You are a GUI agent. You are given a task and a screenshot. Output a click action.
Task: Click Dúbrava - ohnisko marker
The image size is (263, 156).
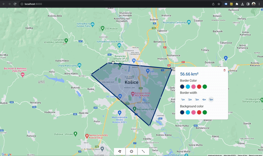(76, 133)
